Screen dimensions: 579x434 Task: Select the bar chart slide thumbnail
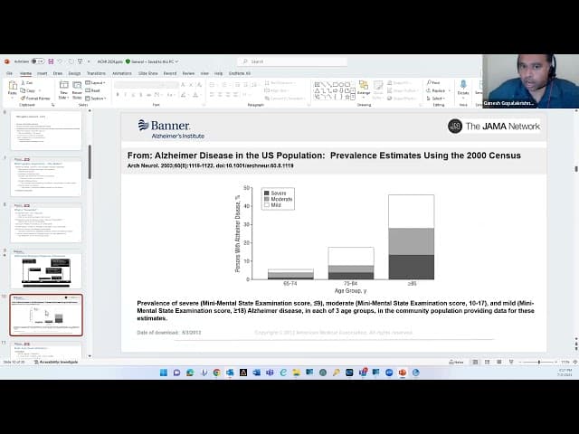46,315
